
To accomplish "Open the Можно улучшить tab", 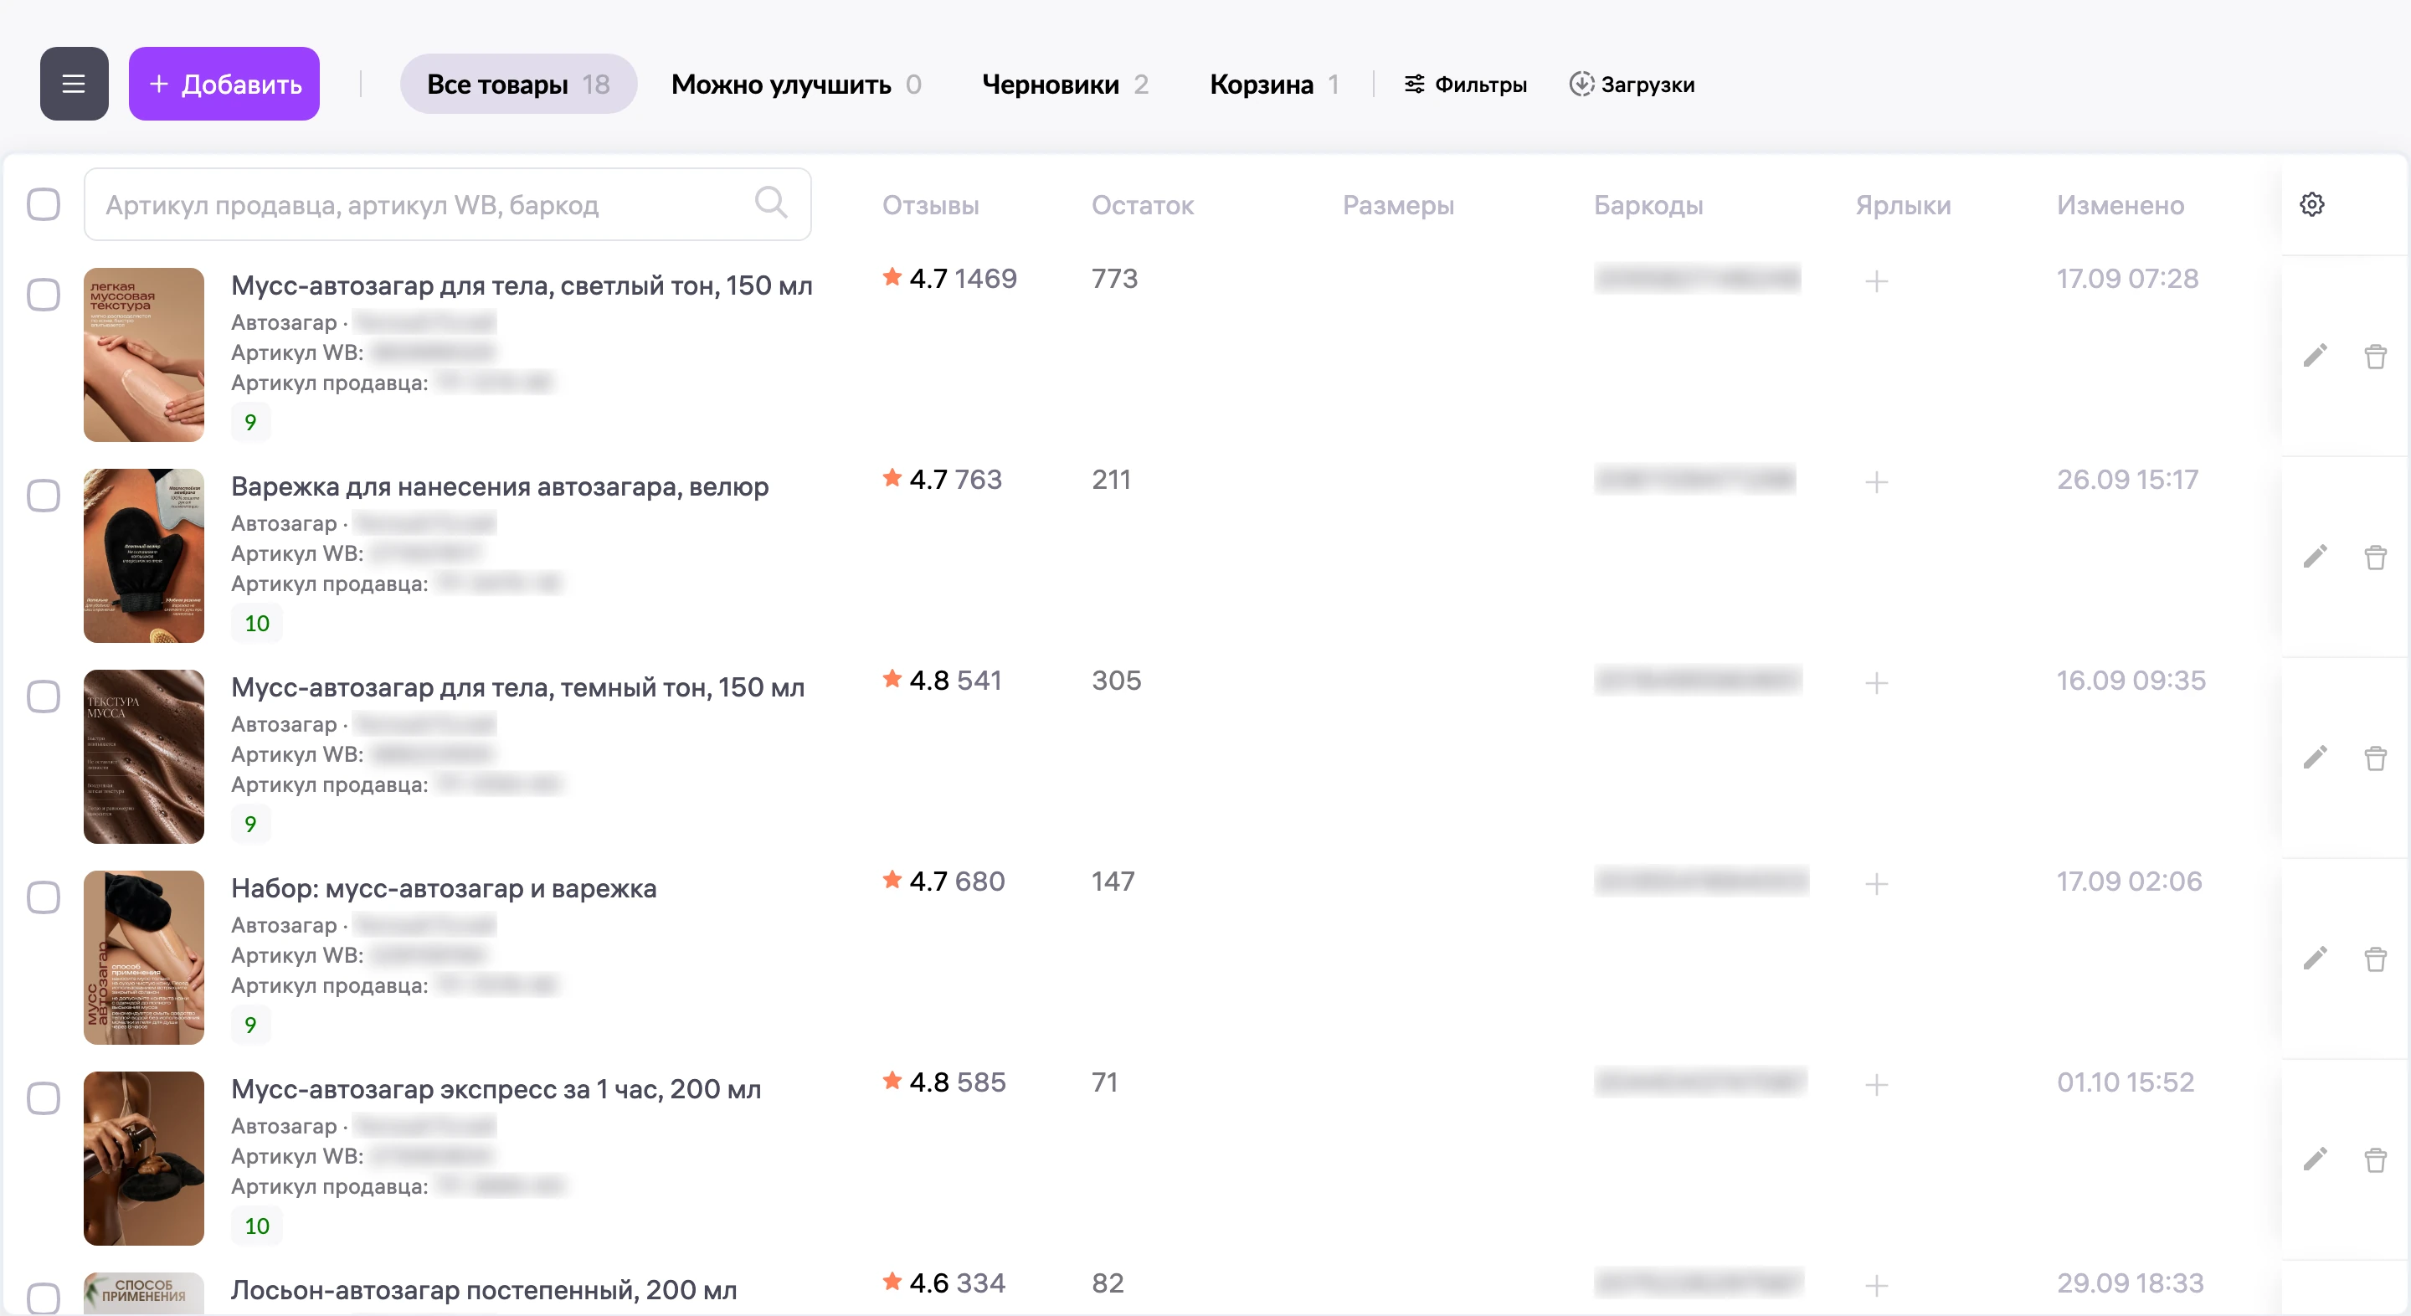I will coord(796,85).
